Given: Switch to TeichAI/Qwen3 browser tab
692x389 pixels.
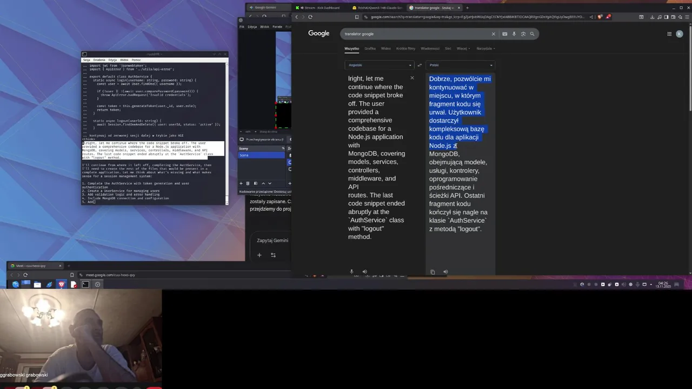Looking at the screenshot, I should pos(377,8).
